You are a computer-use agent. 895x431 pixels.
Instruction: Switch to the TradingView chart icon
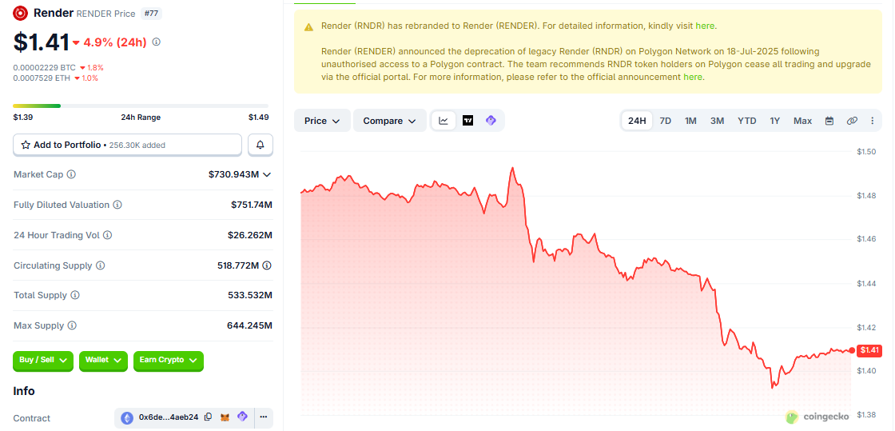pos(468,121)
